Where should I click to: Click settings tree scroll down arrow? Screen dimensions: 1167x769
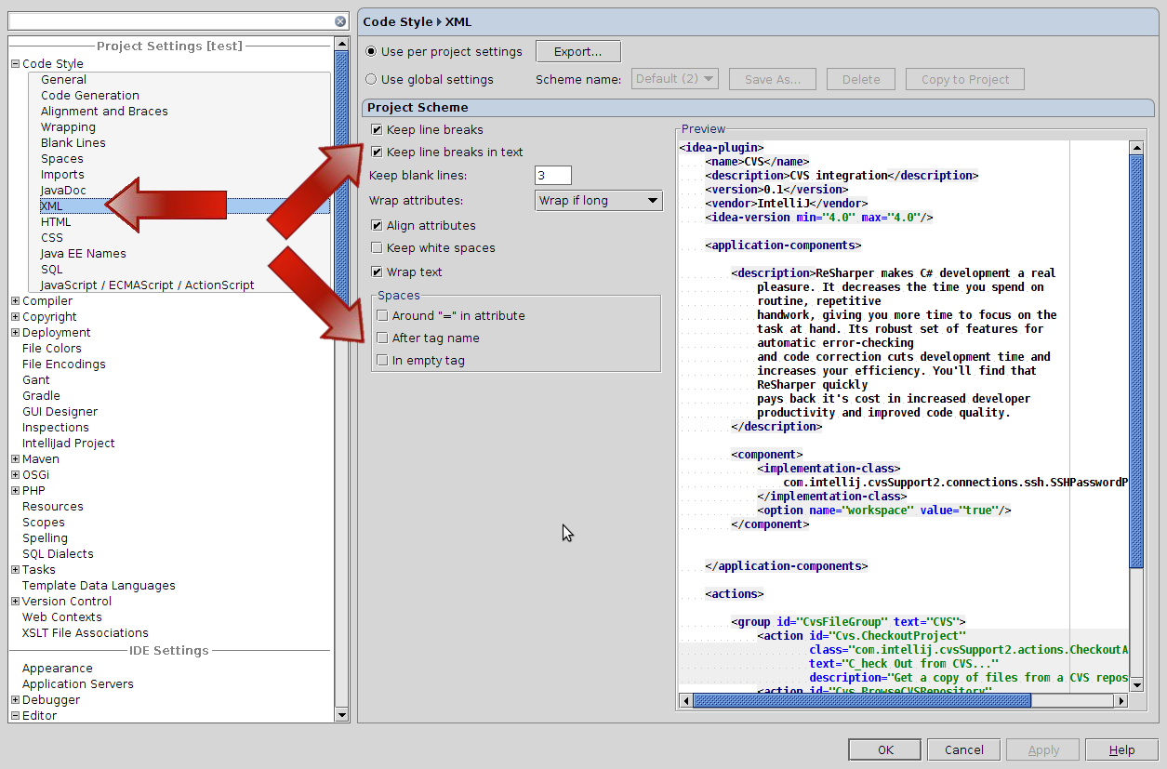point(341,716)
